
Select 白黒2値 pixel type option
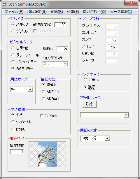tap(13, 48)
